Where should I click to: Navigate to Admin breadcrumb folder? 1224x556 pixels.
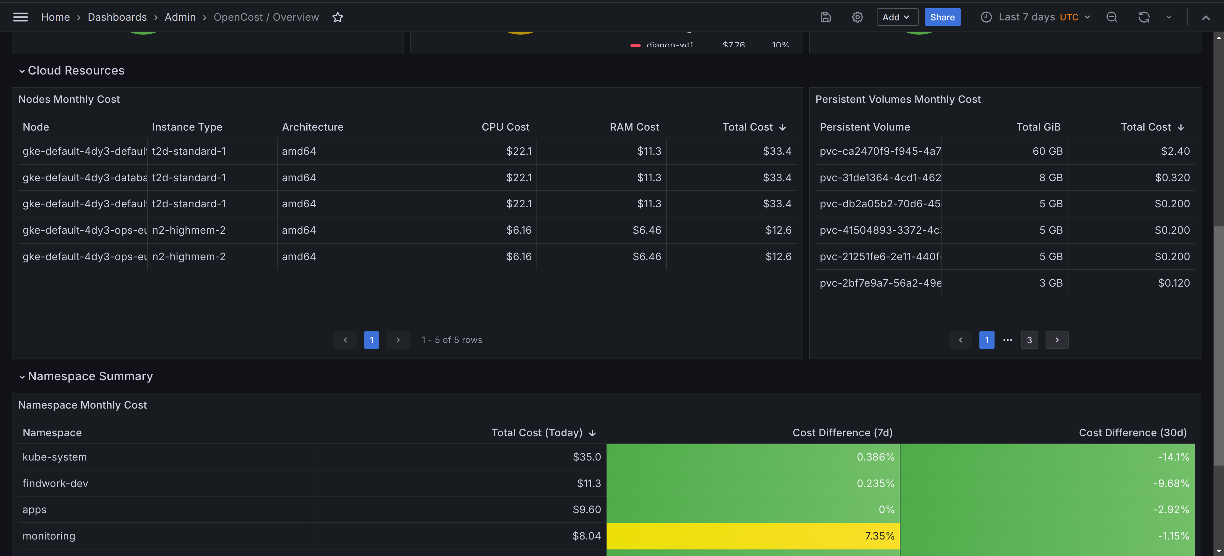click(180, 17)
